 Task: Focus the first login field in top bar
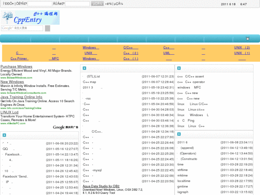(x=40, y=4)
